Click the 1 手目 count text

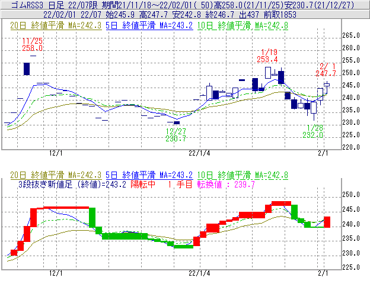[180, 184]
